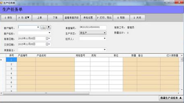Click the 关闭 toolbar button
184x103 pixels.
point(137,18)
